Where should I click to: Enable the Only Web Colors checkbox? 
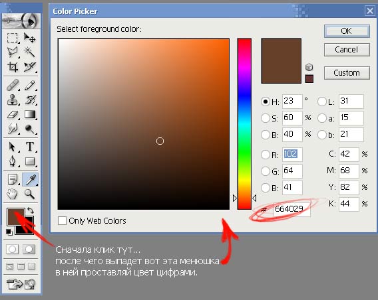(x=62, y=220)
